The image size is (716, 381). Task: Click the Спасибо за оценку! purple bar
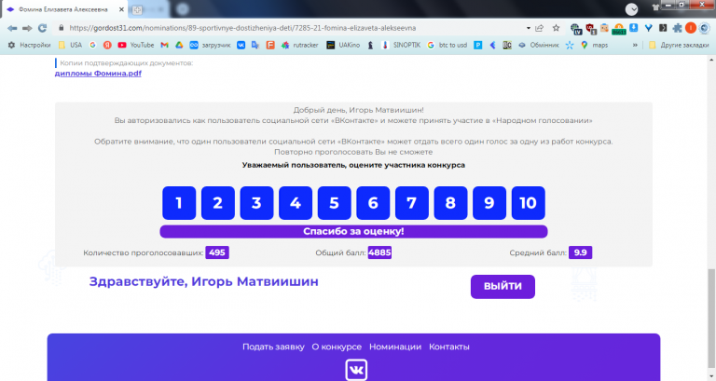[x=353, y=231]
